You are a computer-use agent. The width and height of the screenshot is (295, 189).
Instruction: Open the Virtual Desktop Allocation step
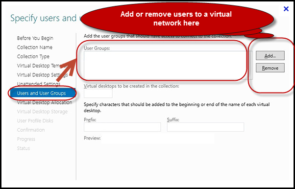[45, 102]
